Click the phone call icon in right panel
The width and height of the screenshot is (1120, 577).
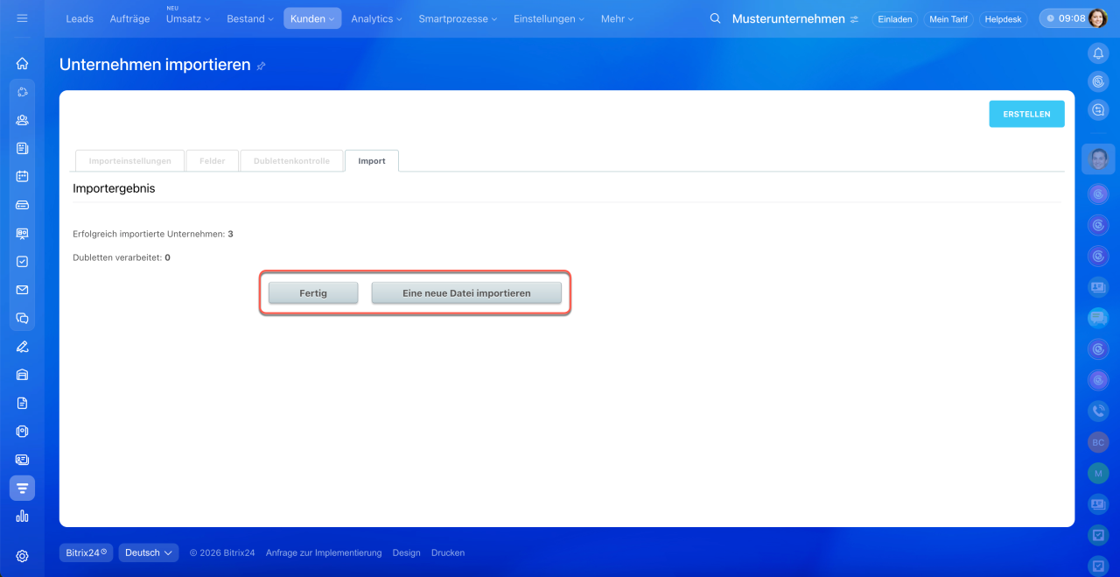[1098, 410]
